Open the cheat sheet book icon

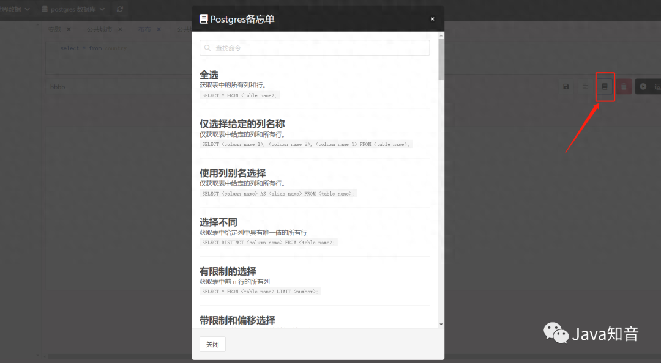pos(605,87)
